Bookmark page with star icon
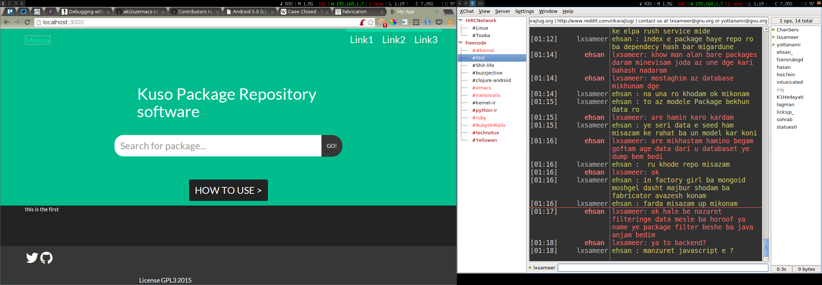The width and height of the screenshot is (822, 285). click(x=371, y=22)
